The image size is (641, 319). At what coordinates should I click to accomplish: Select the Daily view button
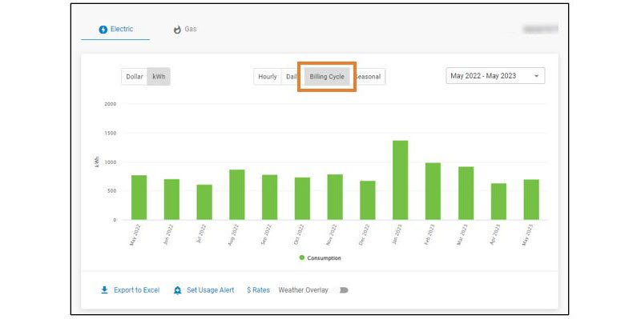coord(291,77)
